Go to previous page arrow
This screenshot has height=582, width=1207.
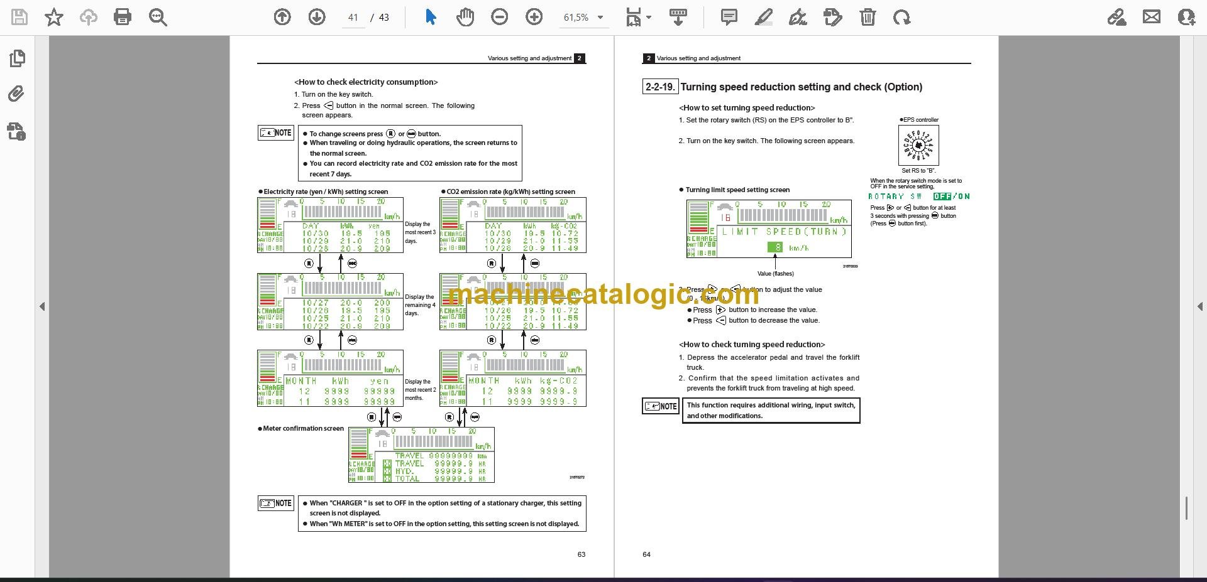click(282, 17)
